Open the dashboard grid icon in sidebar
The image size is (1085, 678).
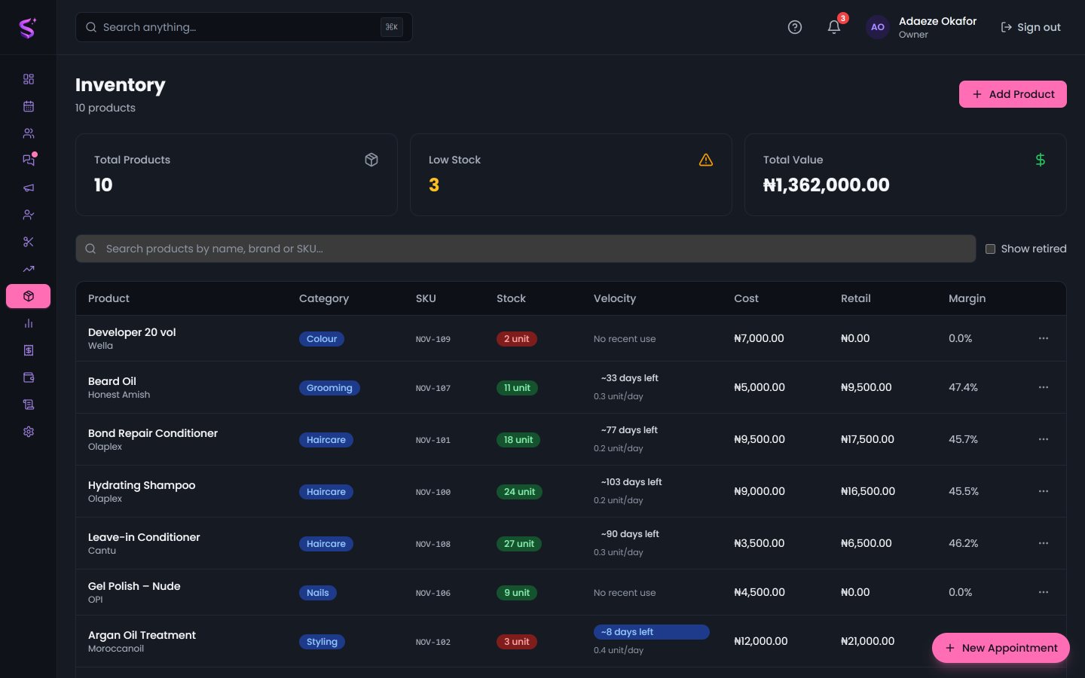[x=29, y=79]
